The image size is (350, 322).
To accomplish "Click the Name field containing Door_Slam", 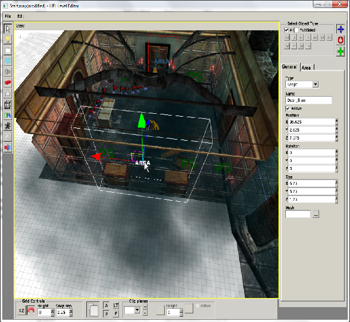I will point(308,100).
